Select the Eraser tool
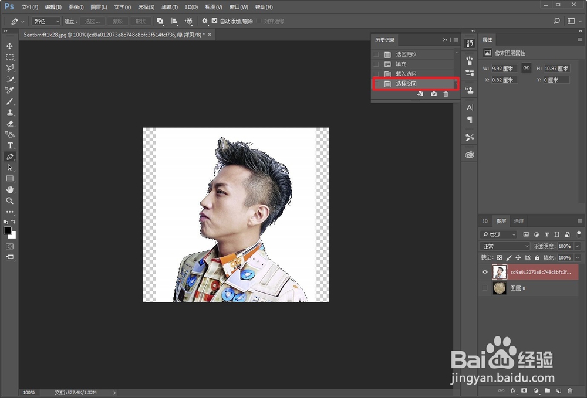The height and width of the screenshot is (398, 587). click(x=10, y=123)
